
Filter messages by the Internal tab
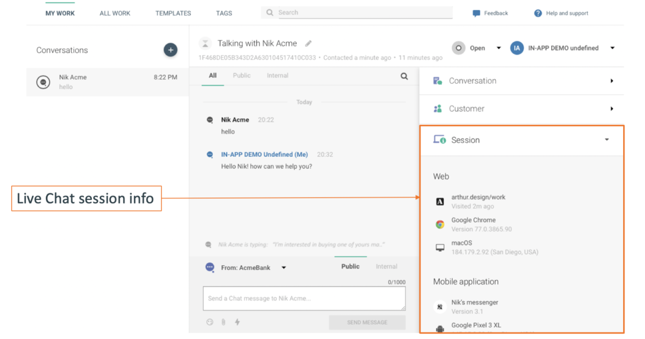pyautogui.click(x=278, y=76)
